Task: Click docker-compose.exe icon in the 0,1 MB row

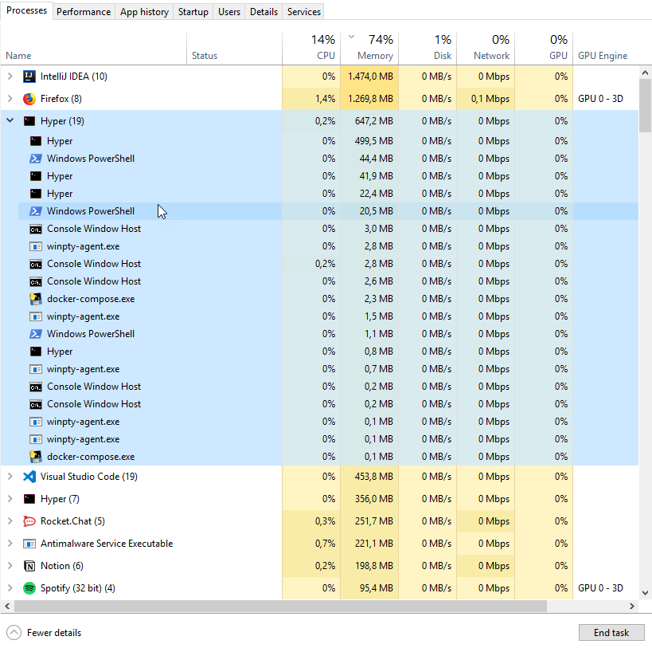Action: coord(36,457)
